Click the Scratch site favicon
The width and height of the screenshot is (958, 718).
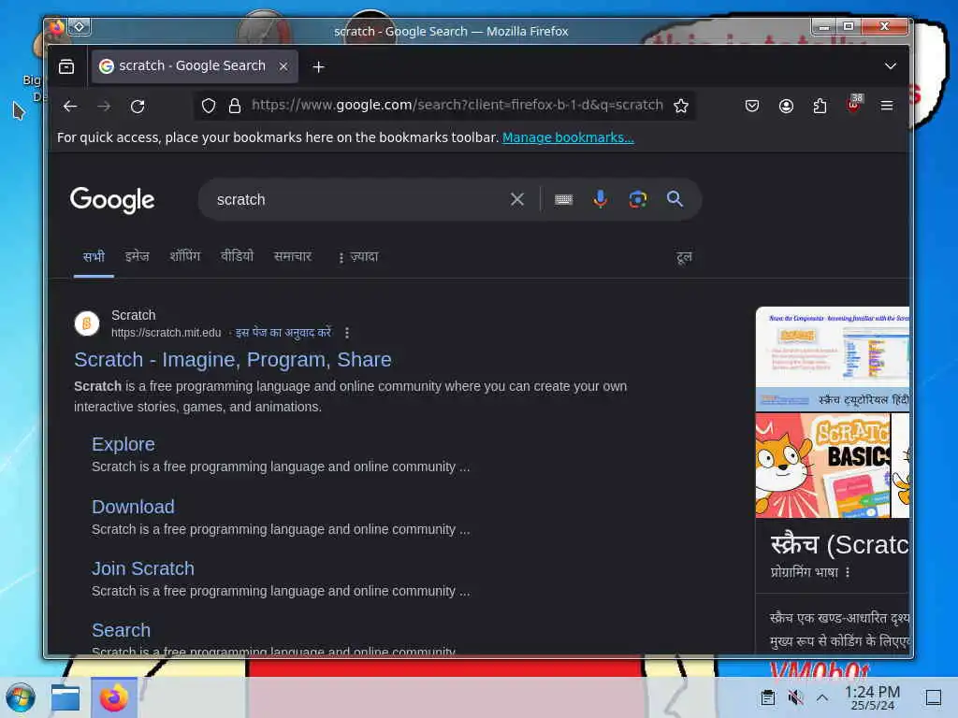pyautogui.click(x=87, y=323)
